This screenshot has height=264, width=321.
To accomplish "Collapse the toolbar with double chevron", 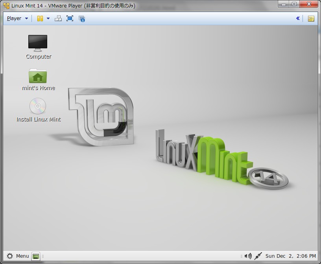I will tap(298, 18).
